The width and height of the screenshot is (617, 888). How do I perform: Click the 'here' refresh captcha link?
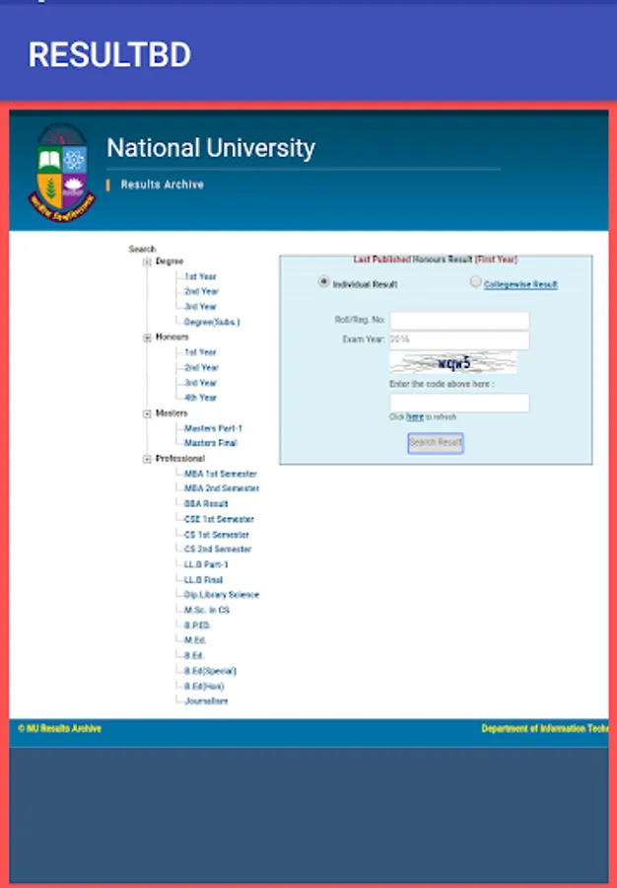[x=415, y=416]
